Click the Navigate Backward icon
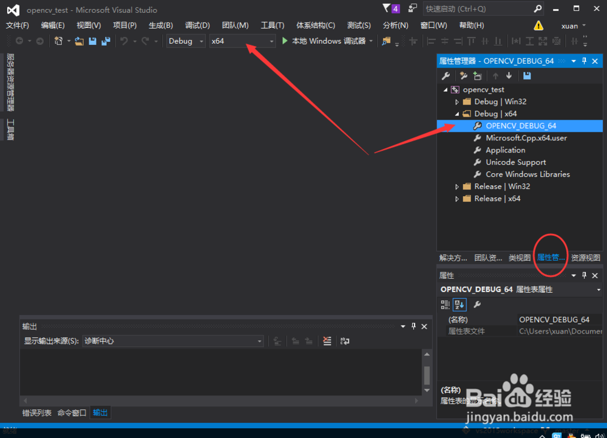This screenshot has width=607, height=438. (x=19, y=41)
